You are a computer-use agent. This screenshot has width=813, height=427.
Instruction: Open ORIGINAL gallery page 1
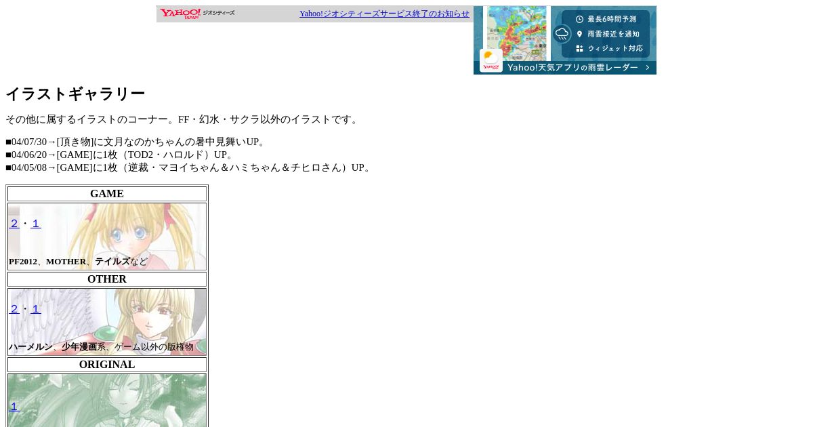[x=14, y=407]
